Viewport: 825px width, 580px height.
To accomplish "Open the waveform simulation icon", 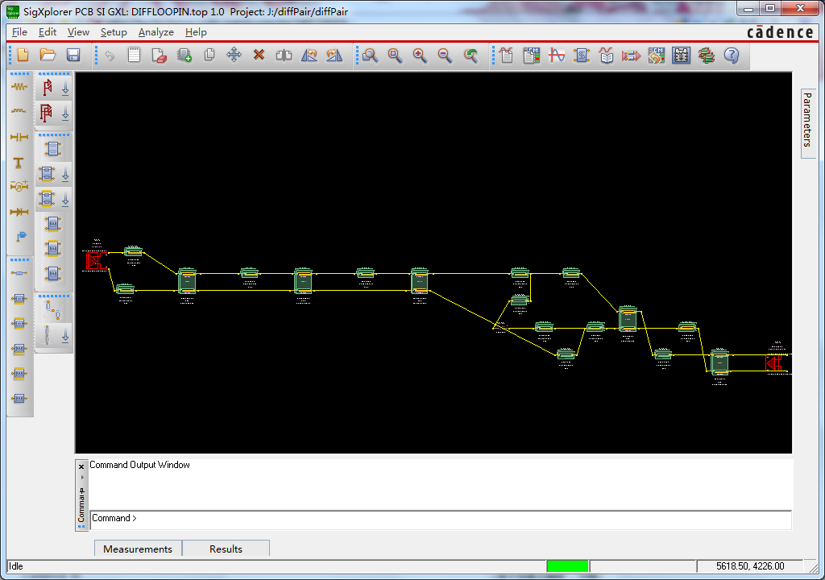I will (x=557, y=56).
